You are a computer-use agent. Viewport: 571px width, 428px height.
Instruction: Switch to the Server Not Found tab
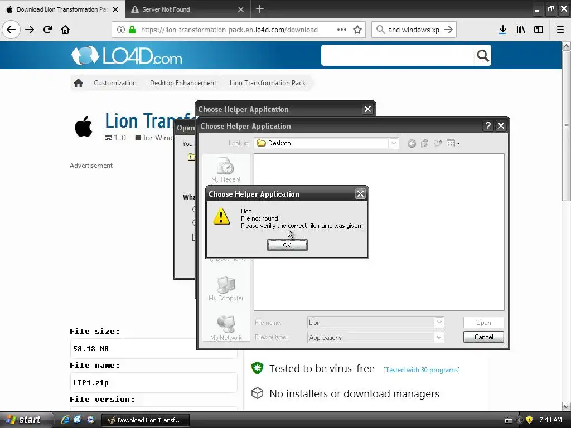coord(187,9)
